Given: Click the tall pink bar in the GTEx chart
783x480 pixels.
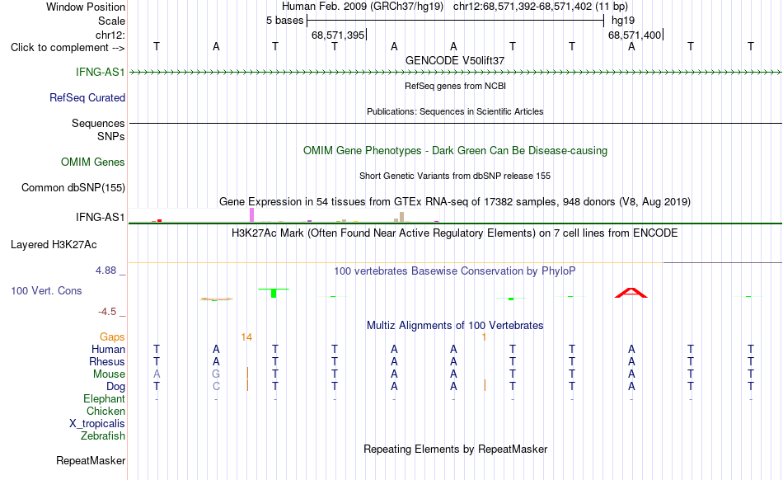Looking at the screenshot, I should point(251,214).
